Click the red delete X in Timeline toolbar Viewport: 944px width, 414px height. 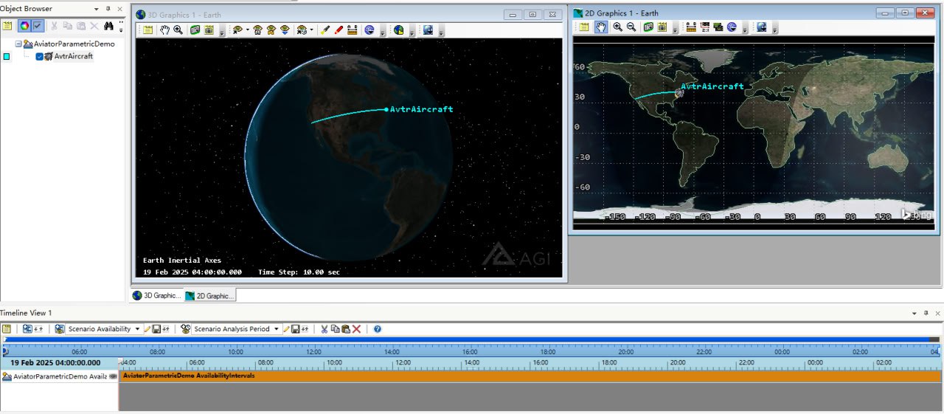pyautogui.click(x=357, y=329)
